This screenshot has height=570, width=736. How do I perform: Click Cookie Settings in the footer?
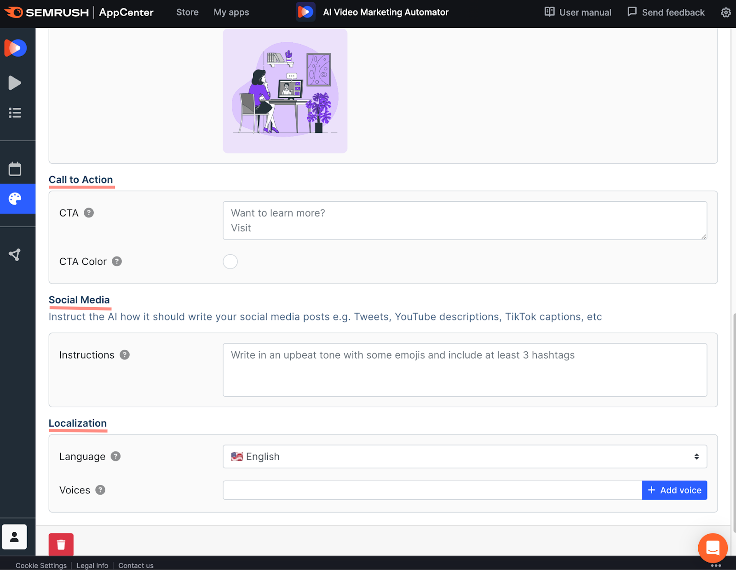(x=40, y=565)
